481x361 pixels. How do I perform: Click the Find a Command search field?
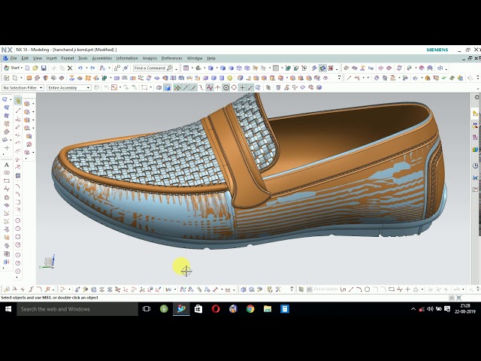(x=153, y=68)
